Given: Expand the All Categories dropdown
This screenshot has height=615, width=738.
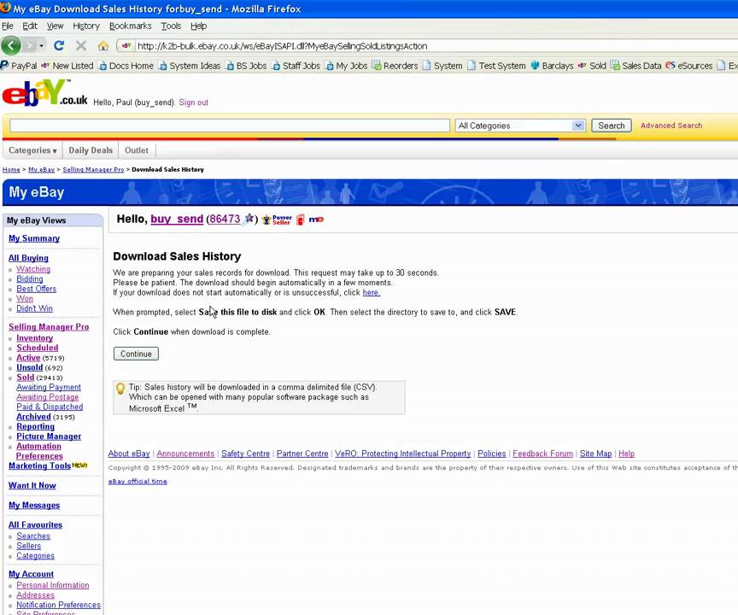Looking at the screenshot, I should pos(520,126).
